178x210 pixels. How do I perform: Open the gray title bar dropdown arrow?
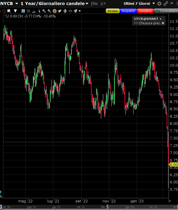point(172,3)
